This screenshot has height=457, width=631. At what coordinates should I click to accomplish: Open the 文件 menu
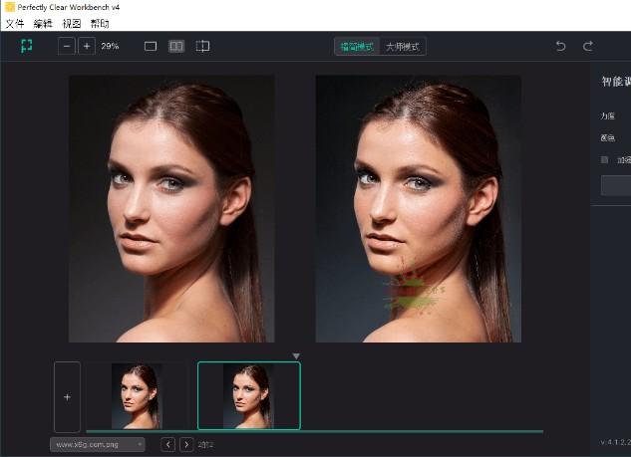pyautogui.click(x=14, y=23)
